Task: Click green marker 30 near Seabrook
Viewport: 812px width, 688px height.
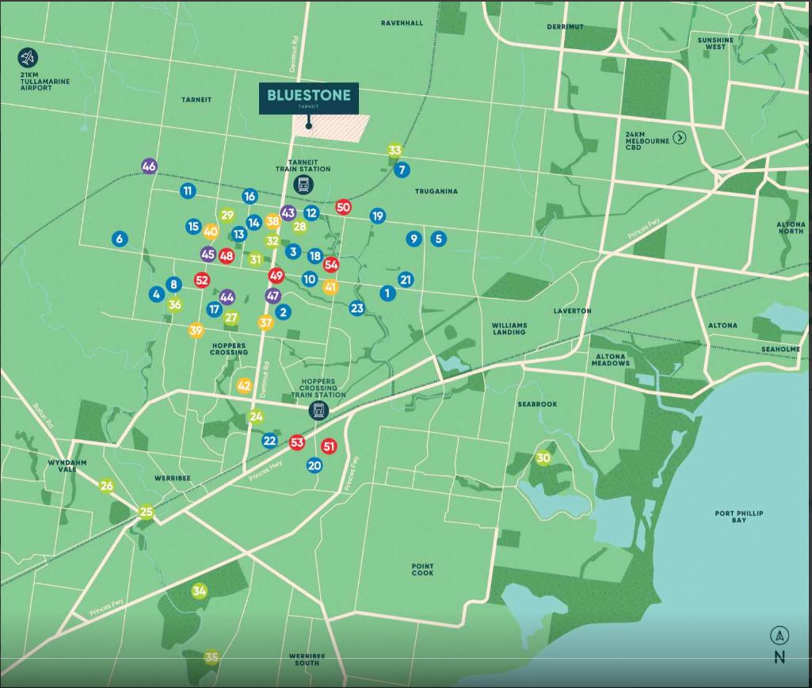Action: tap(543, 458)
